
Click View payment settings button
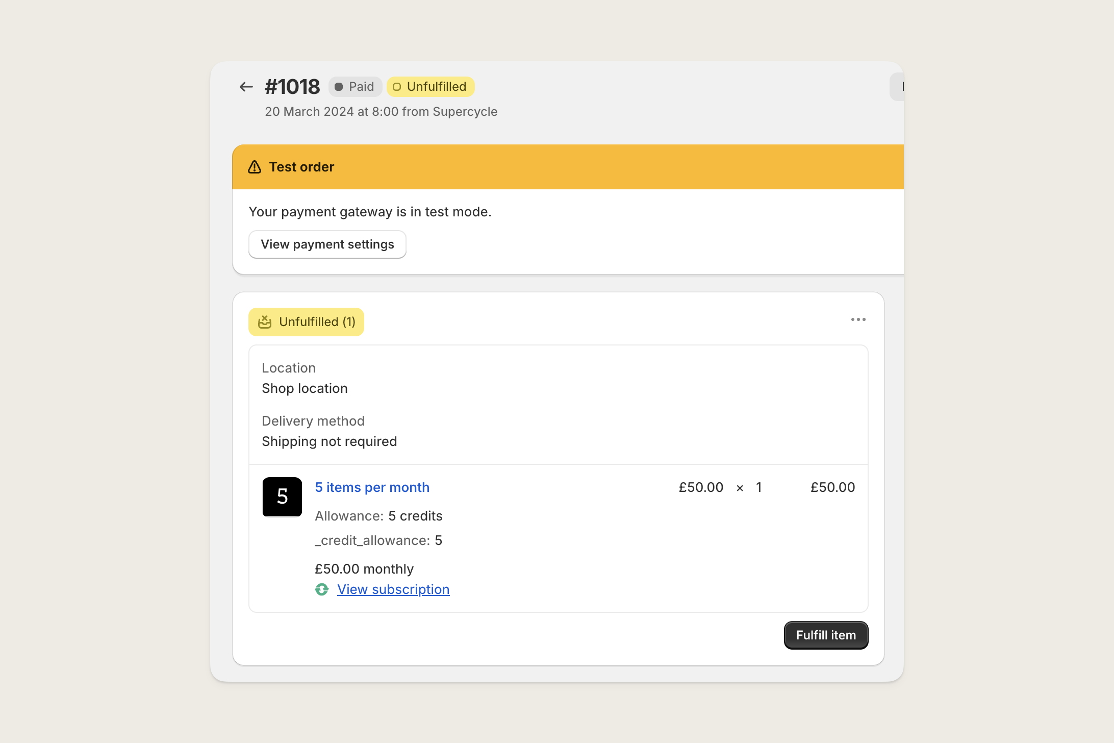tap(327, 244)
